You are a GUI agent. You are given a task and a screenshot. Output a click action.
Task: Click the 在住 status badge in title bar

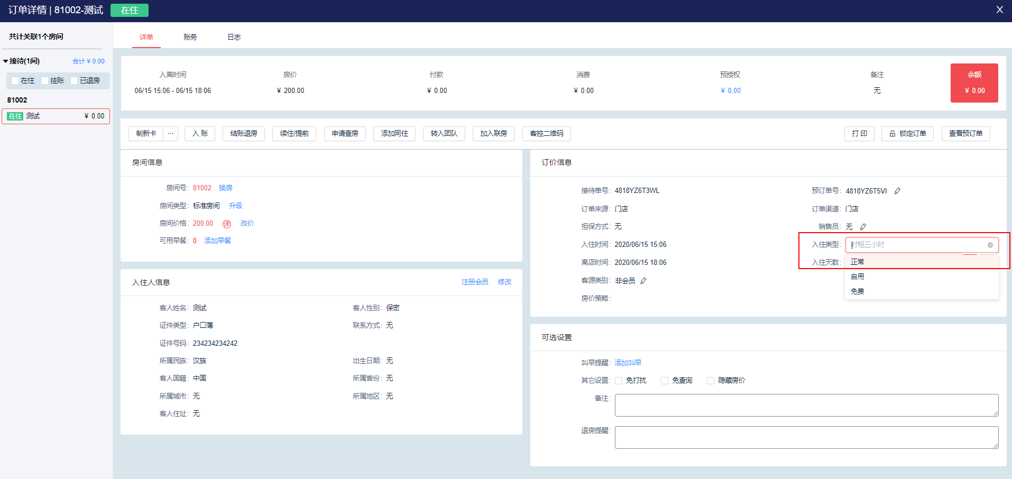[130, 10]
